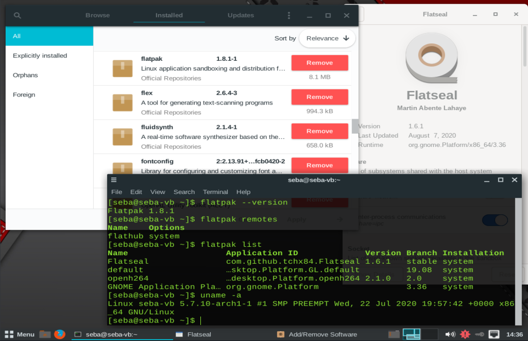Remove the flatpak package
528x341 pixels.
(x=320, y=63)
